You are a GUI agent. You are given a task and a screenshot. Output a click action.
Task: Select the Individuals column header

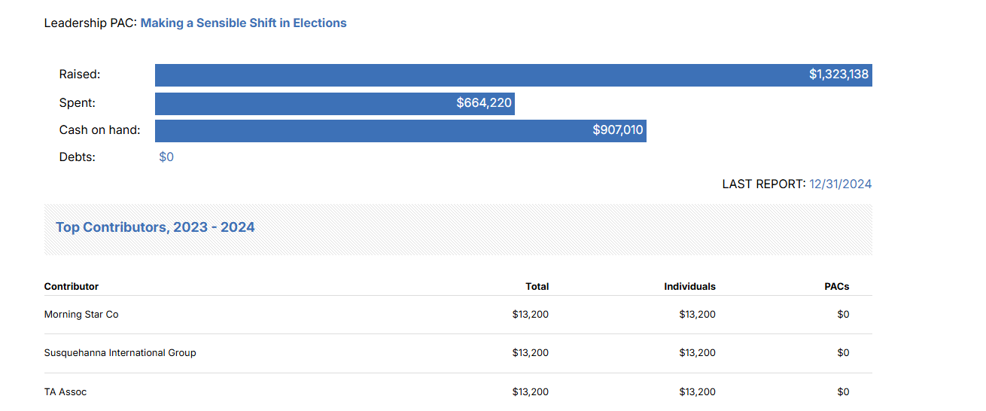coord(689,287)
